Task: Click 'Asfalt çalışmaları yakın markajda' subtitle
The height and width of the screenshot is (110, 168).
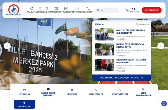Action: [130, 36]
